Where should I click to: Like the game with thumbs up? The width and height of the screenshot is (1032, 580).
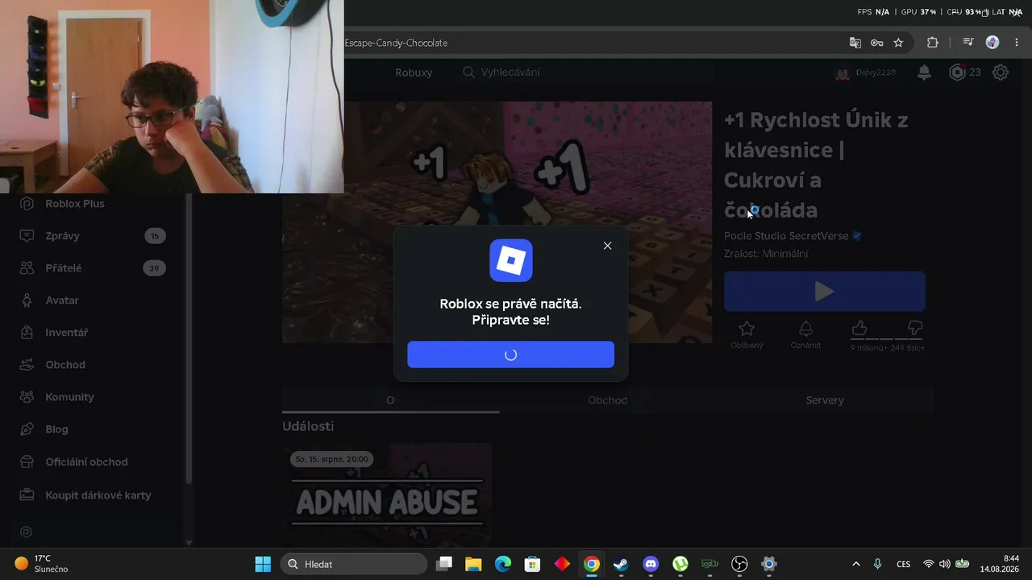point(859,328)
